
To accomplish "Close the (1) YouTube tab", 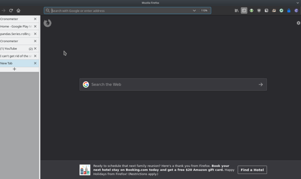I will (x=35, y=49).
